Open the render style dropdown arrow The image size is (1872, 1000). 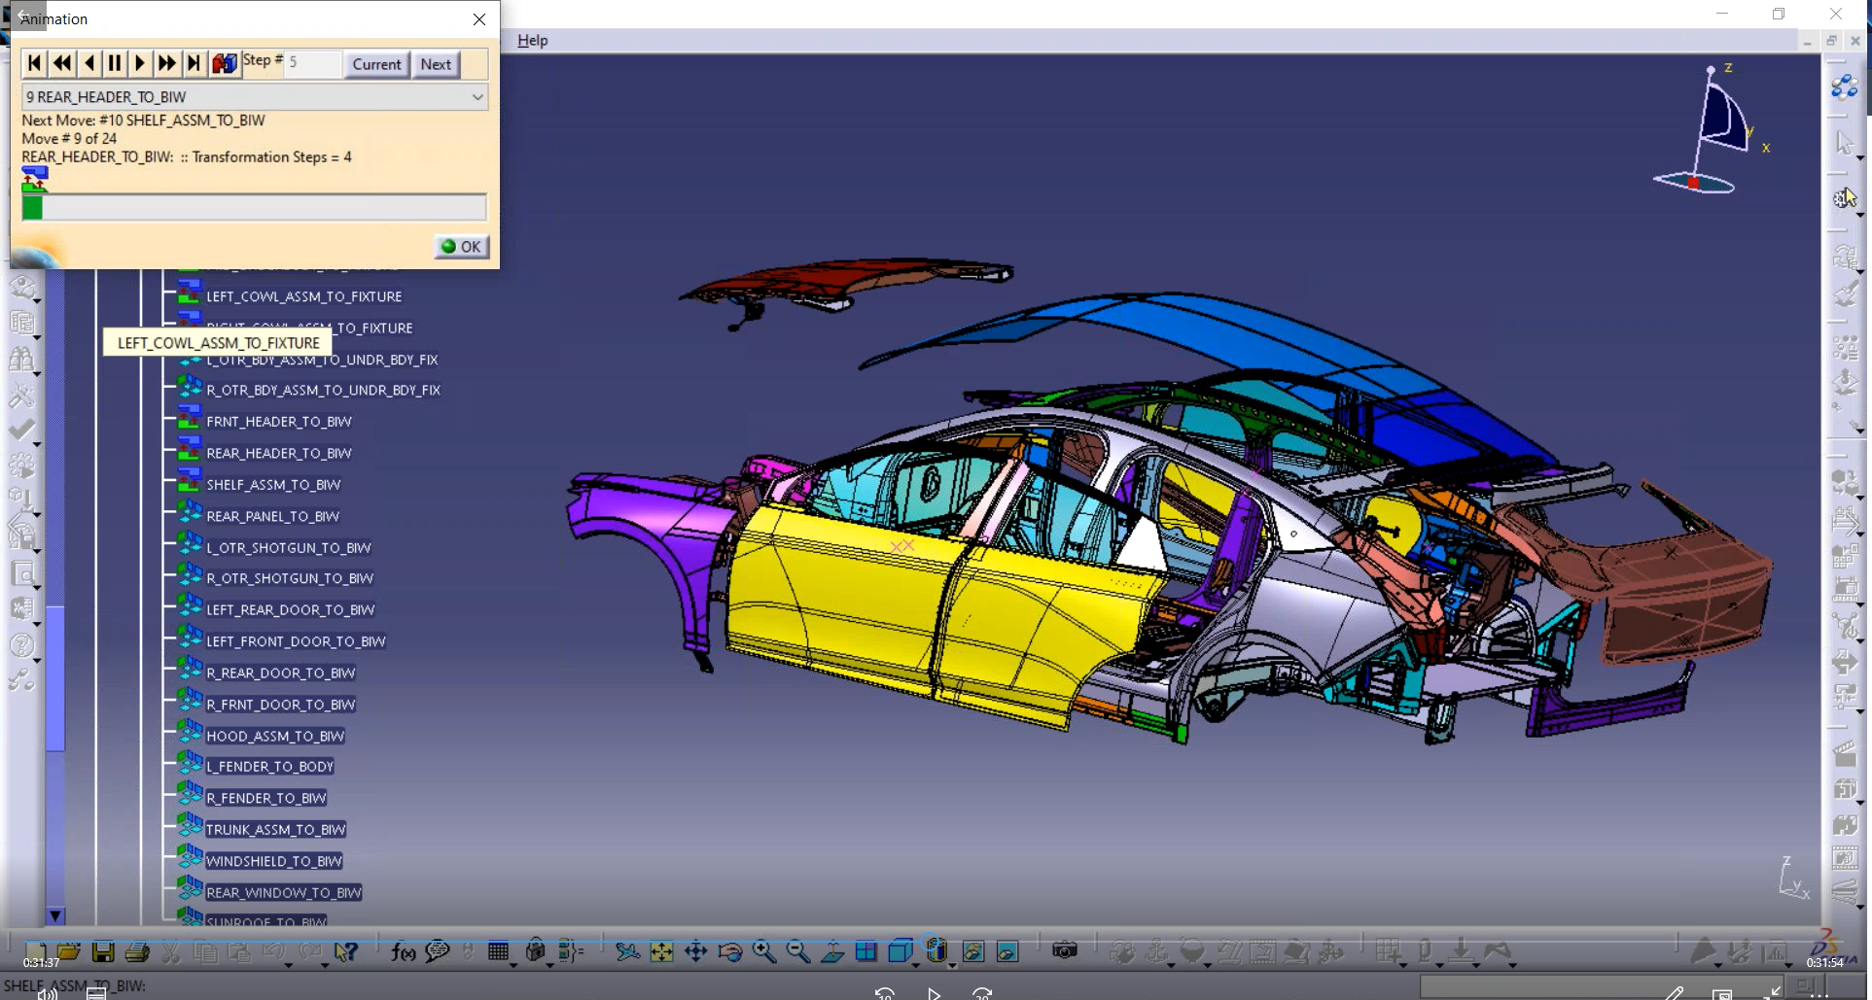coord(952,966)
